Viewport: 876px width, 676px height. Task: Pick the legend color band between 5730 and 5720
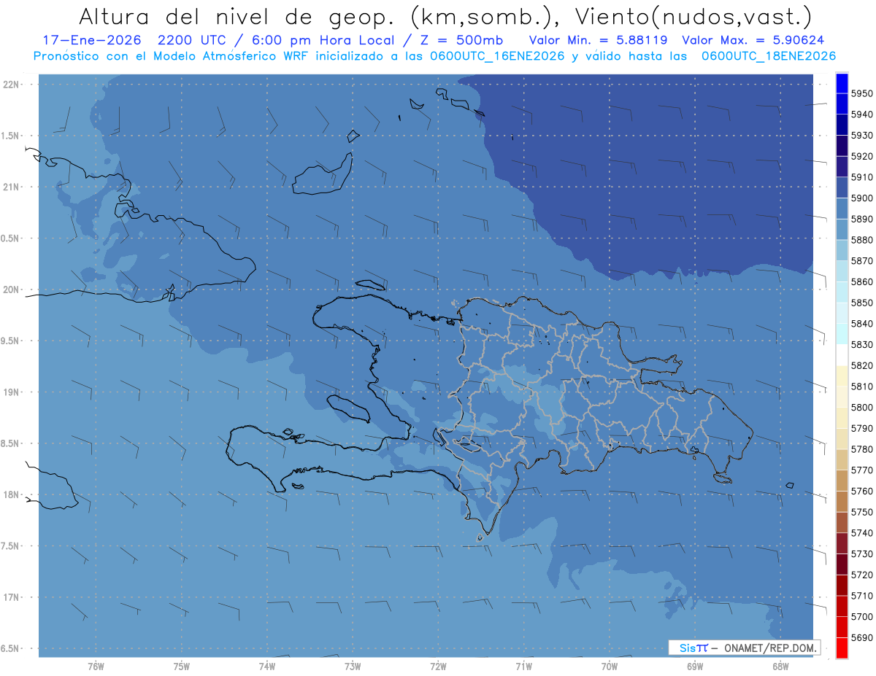(x=842, y=564)
